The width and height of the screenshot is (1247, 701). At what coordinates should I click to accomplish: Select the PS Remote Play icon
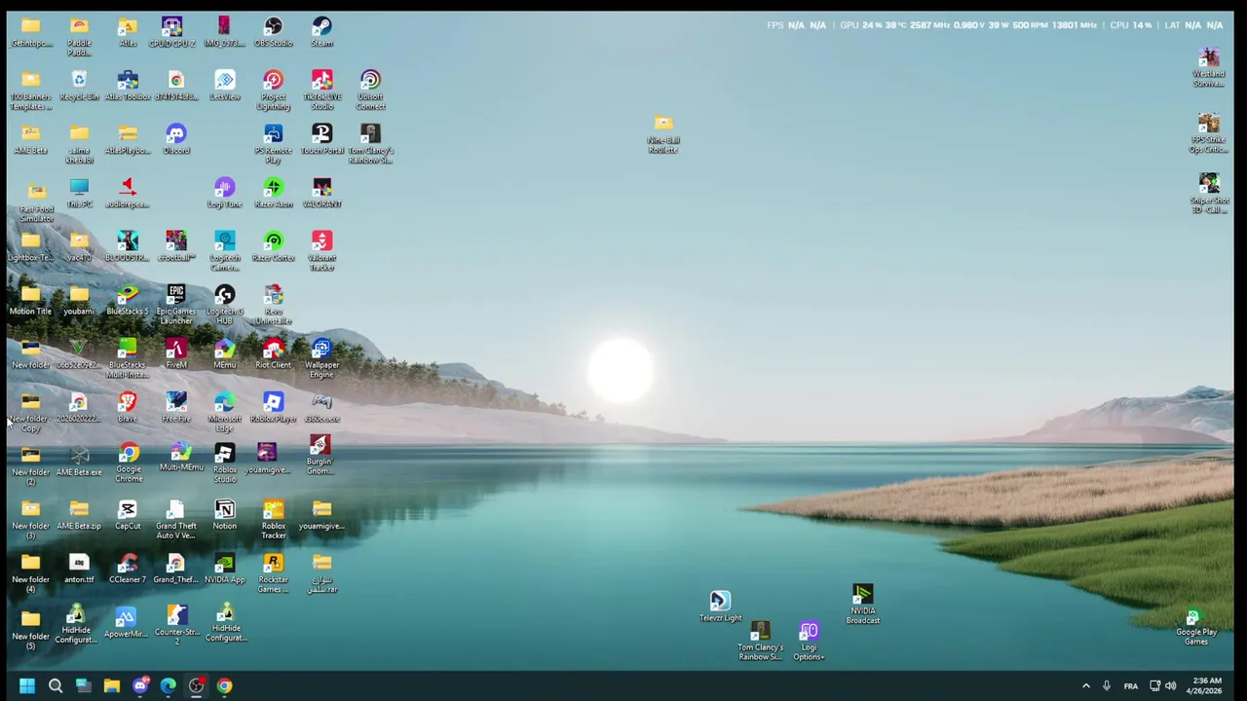click(x=273, y=143)
